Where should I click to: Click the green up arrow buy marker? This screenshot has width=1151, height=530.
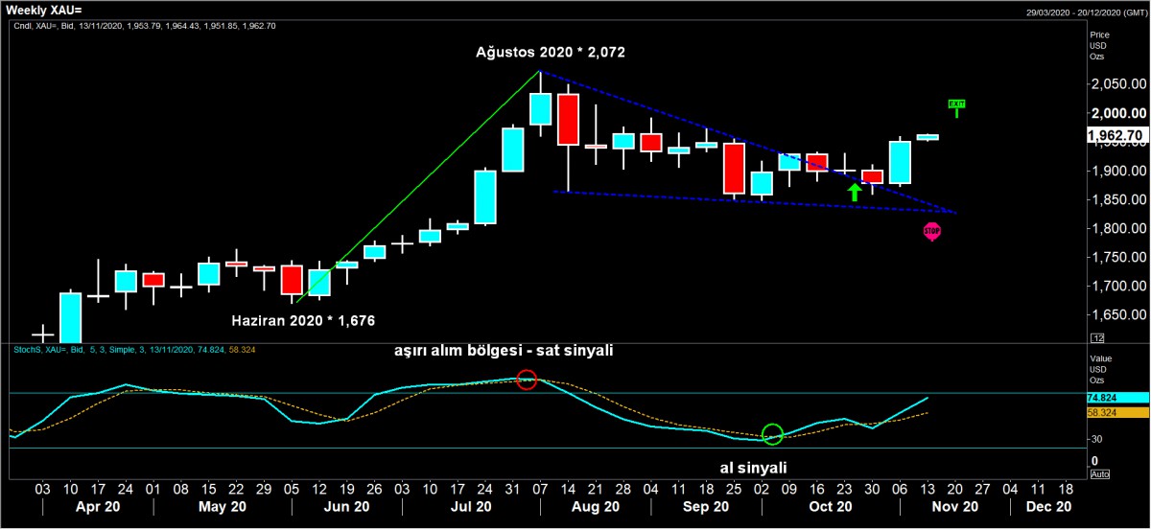854,191
